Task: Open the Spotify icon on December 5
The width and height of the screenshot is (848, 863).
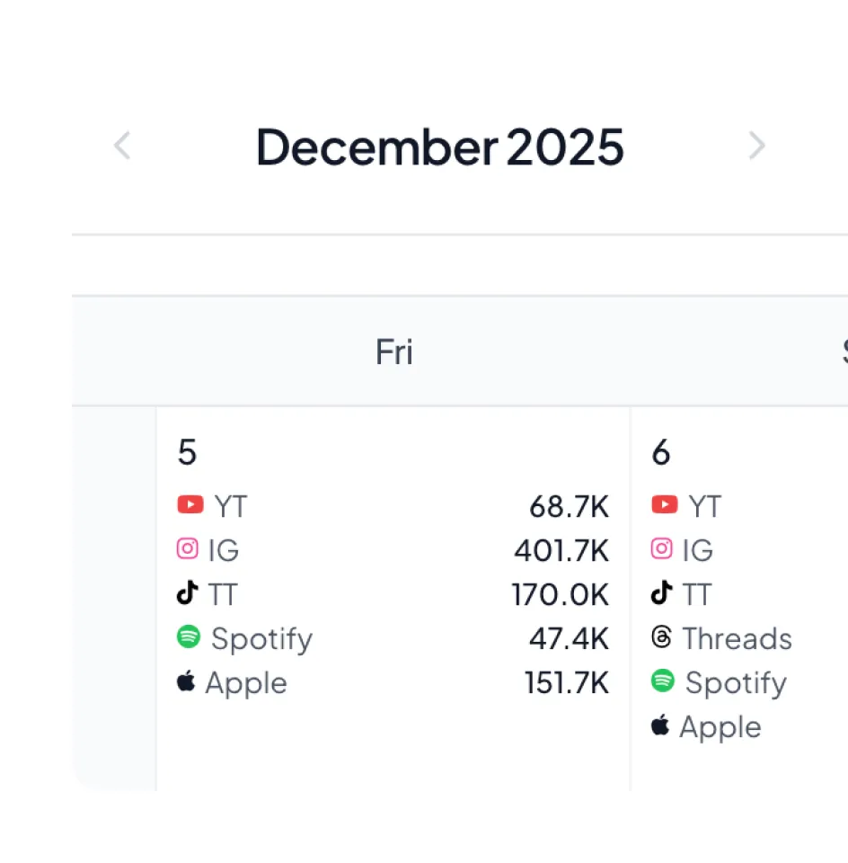Action: tap(188, 638)
